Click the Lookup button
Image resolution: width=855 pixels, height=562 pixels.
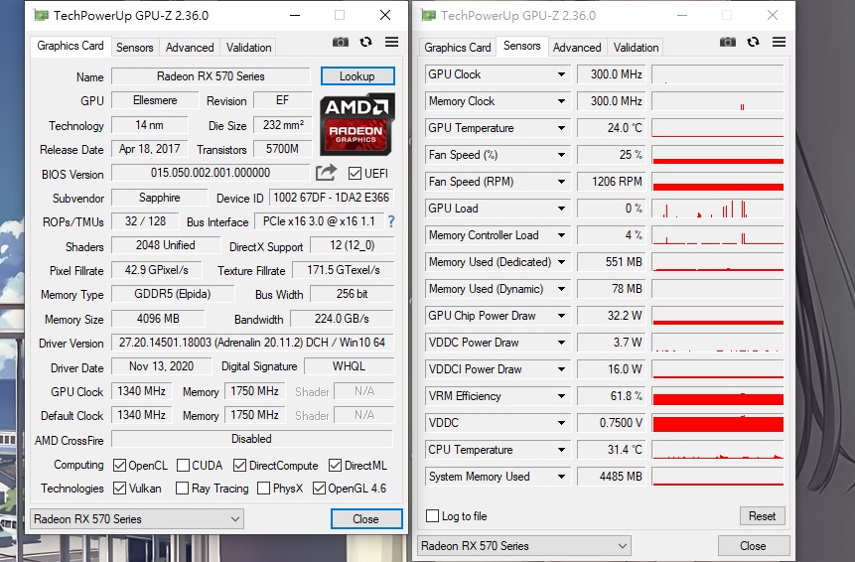click(x=357, y=76)
